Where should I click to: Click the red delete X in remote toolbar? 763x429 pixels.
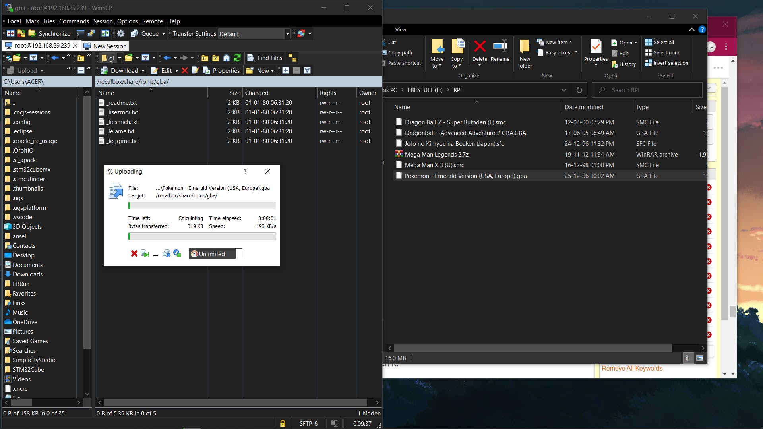click(185, 71)
